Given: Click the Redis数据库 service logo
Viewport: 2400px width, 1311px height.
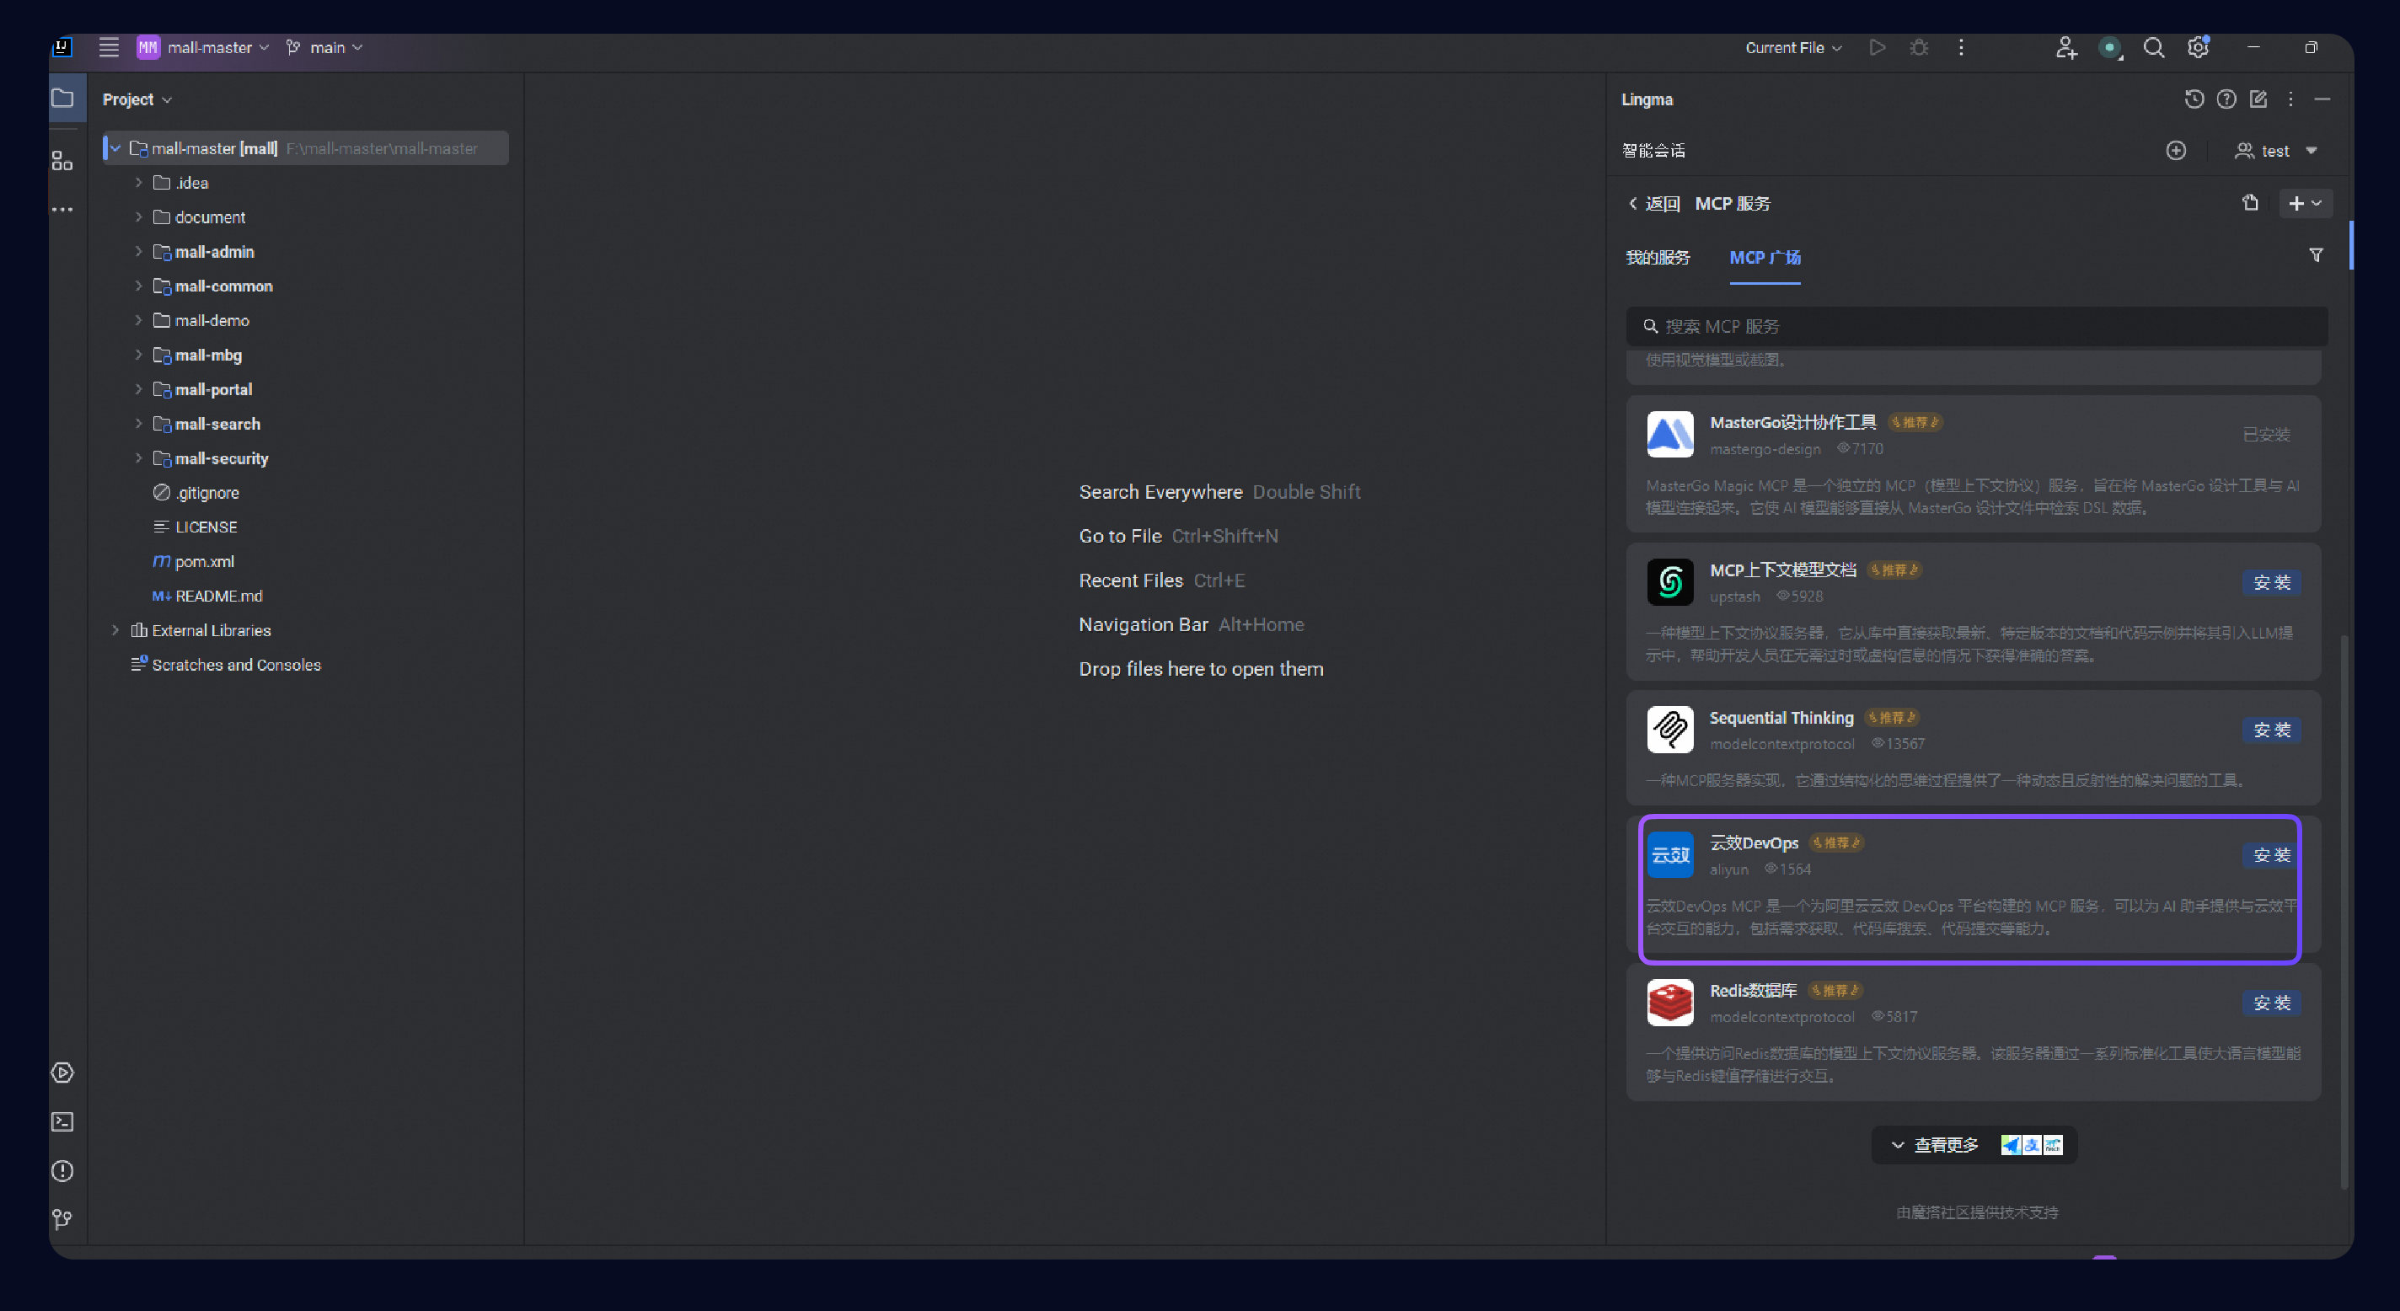Looking at the screenshot, I should click(1669, 1003).
